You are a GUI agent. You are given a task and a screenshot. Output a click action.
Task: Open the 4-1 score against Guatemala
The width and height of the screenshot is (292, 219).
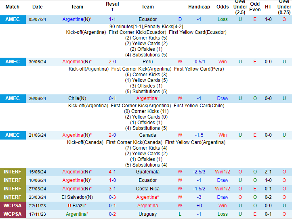point(112,172)
